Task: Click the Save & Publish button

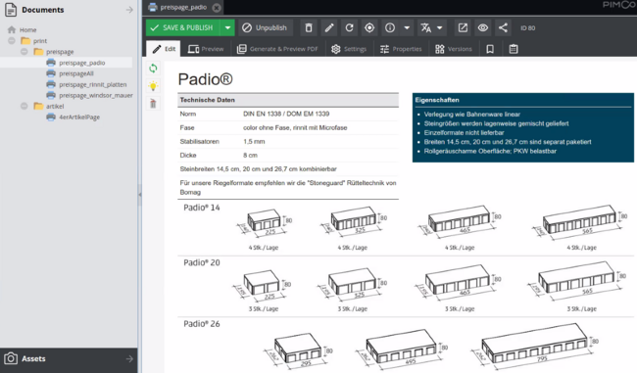Action: 183,28
